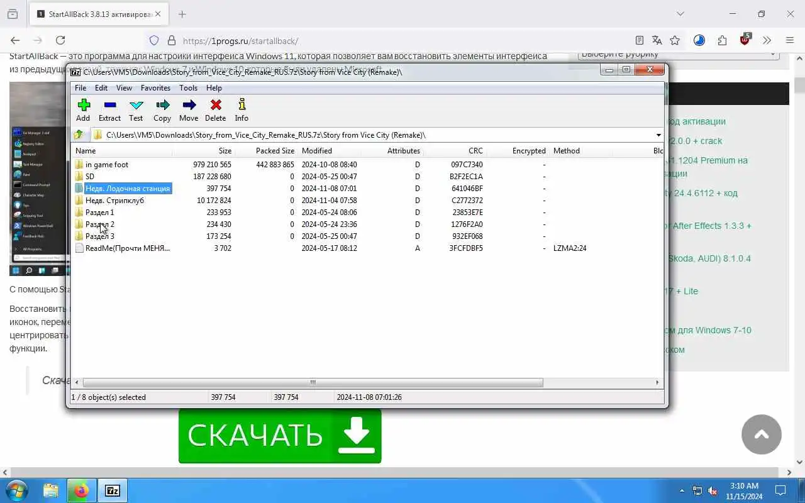Select the StartAllBack 3.8.13 tab

click(99, 14)
